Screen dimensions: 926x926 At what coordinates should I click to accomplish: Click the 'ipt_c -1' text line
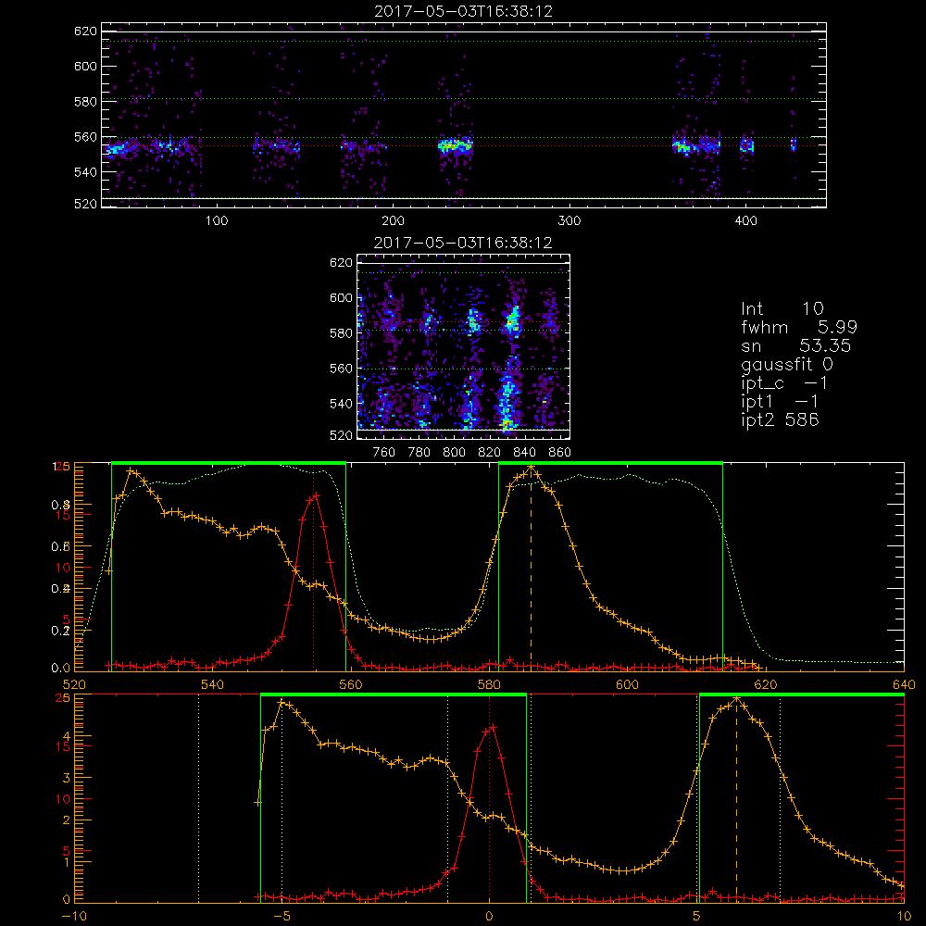click(x=784, y=383)
